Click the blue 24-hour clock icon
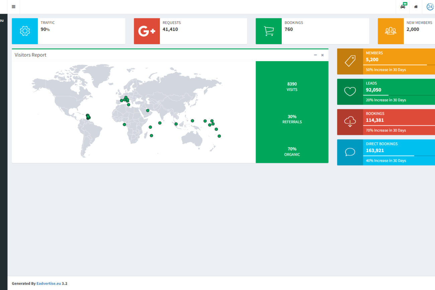 click(430, 7)
